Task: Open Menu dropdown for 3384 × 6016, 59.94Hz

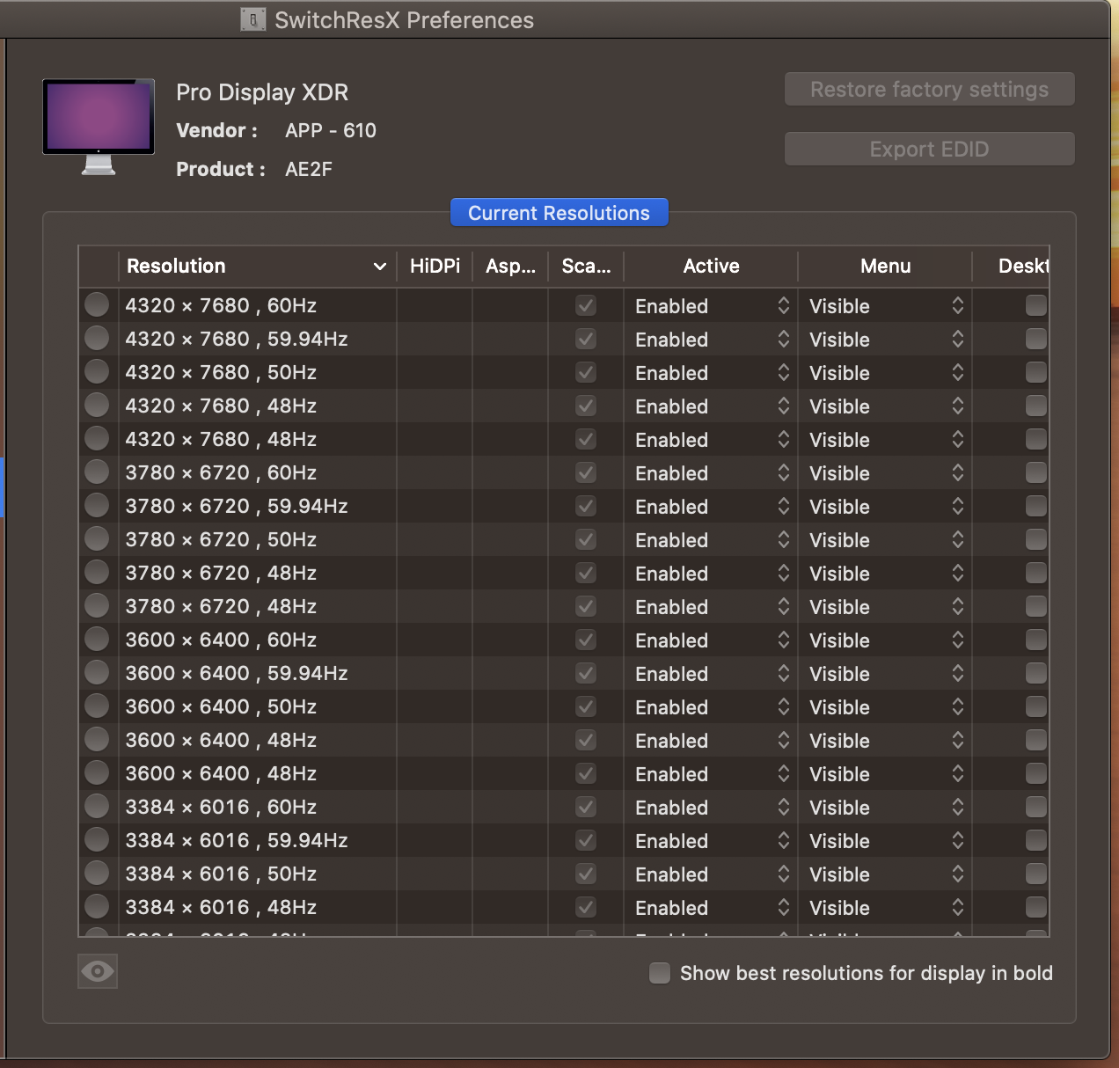Action: pos(885,840)
